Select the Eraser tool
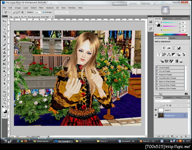 pyautogui.click(x=4, y=60)
